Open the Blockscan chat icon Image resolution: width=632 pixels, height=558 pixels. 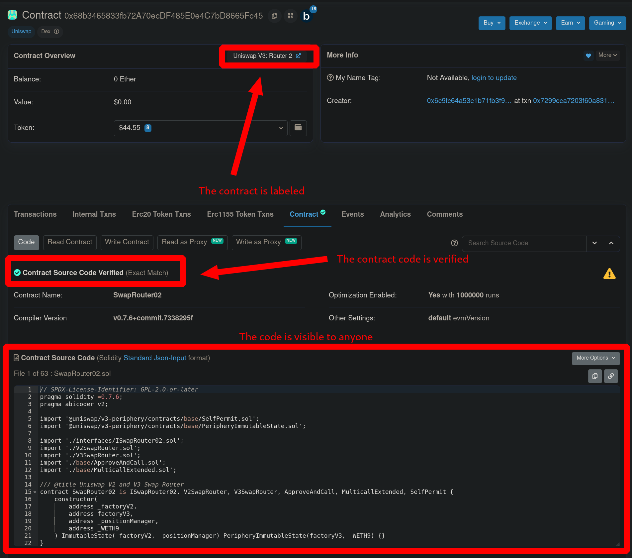[x=307, y=16]
